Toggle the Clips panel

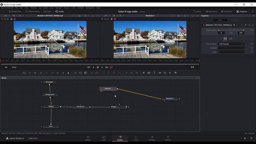47,12
